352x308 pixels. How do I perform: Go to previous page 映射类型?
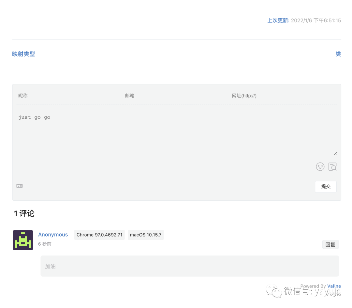click(23, 54)
